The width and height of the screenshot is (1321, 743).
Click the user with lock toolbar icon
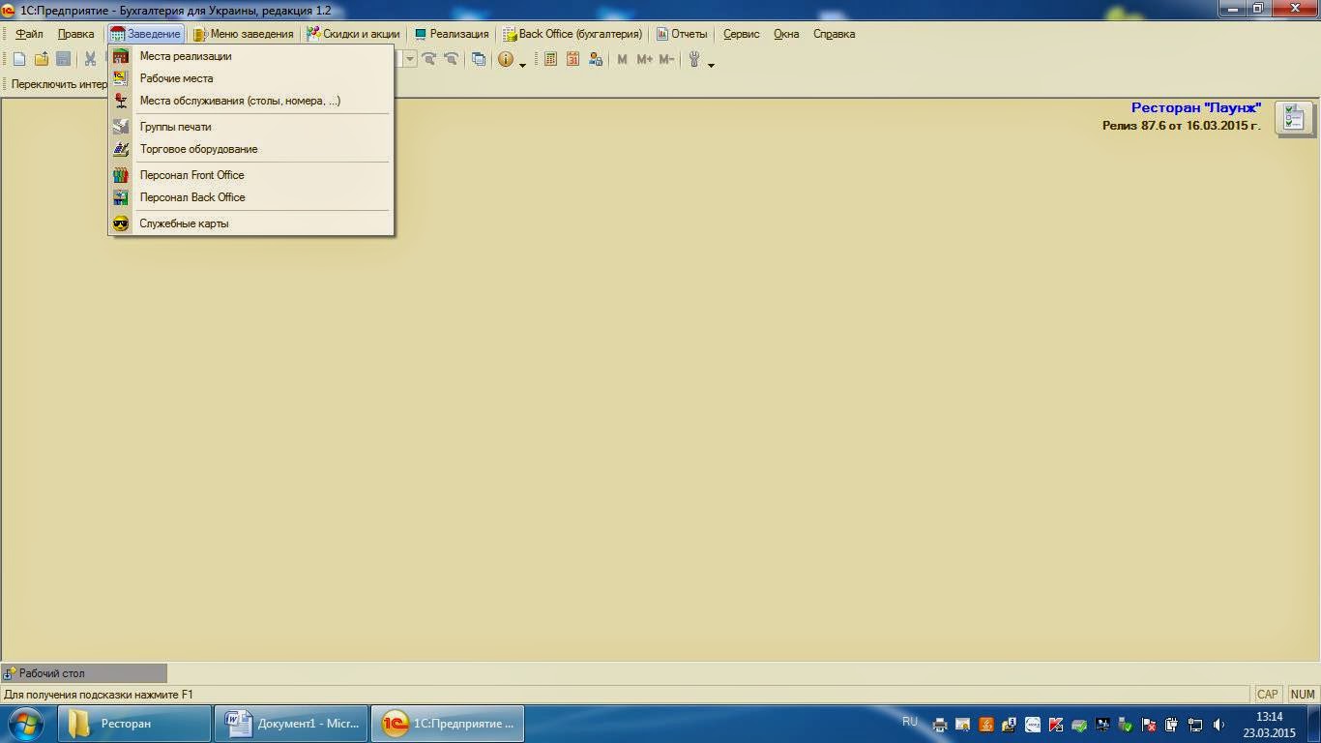595,59
